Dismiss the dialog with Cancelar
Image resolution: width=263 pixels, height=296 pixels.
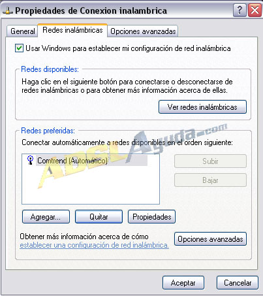238,283
